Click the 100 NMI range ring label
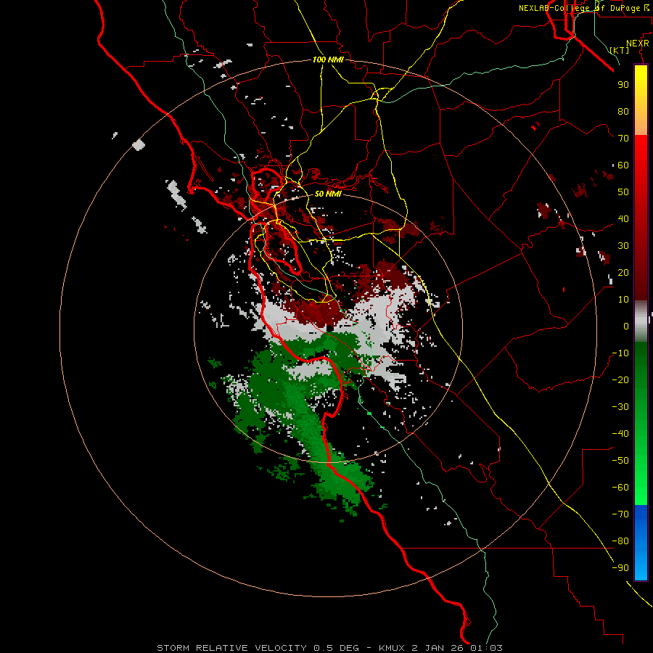 pos(328,59)
